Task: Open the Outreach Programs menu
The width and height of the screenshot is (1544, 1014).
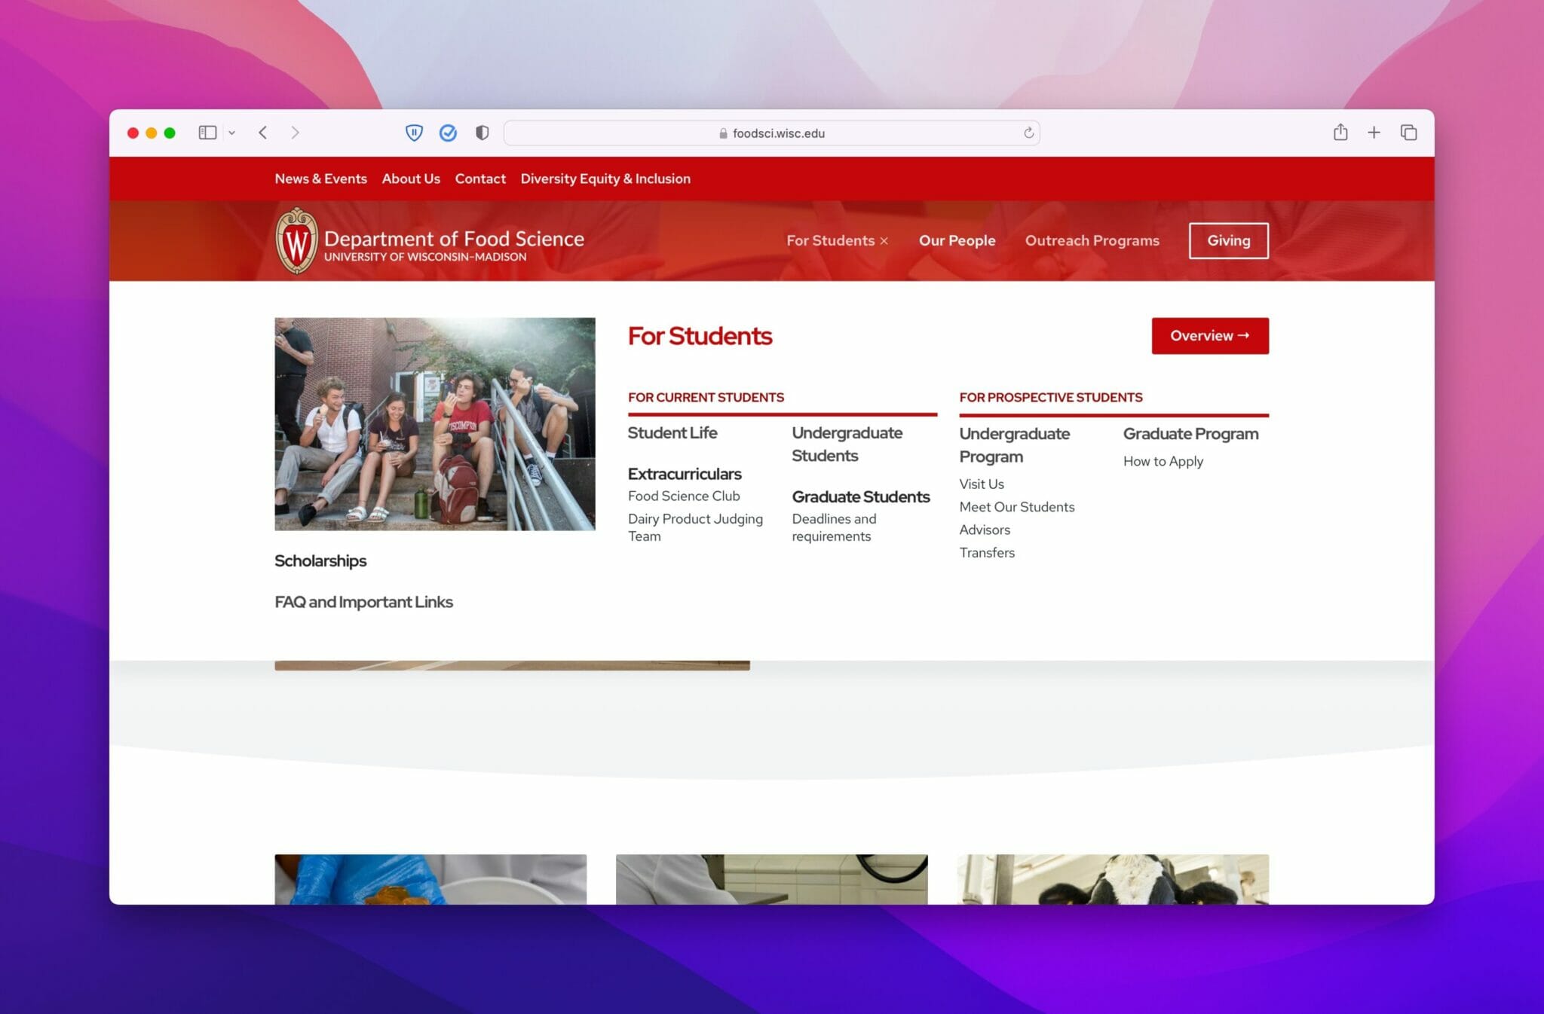Action: [1092, 240]
